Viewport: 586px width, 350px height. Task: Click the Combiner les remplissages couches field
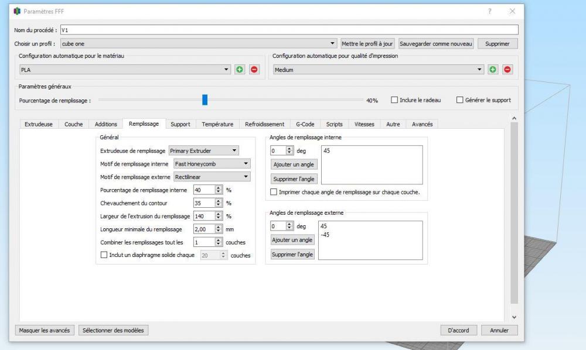click(x=204, y=242)
